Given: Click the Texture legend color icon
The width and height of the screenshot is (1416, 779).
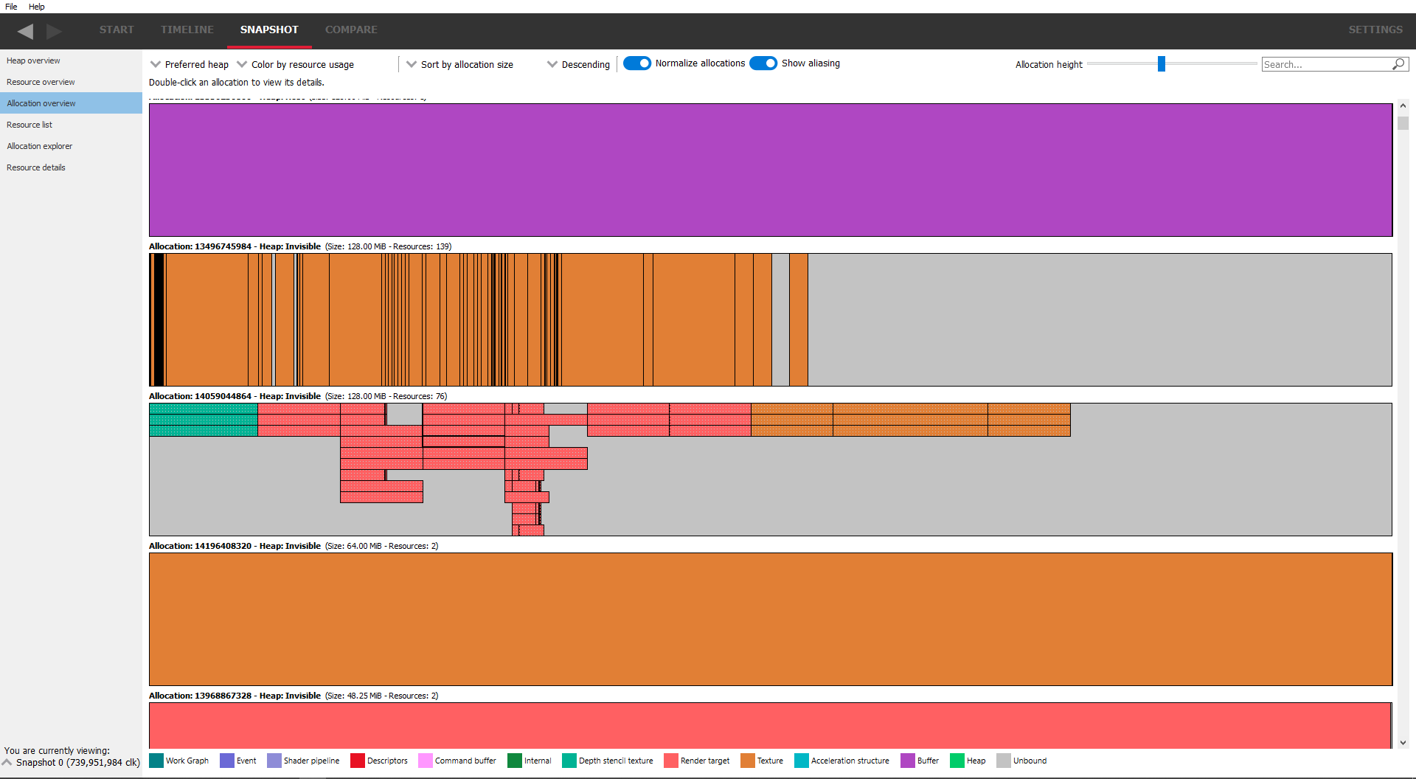Looking at the screenshot, I should 747,761.
